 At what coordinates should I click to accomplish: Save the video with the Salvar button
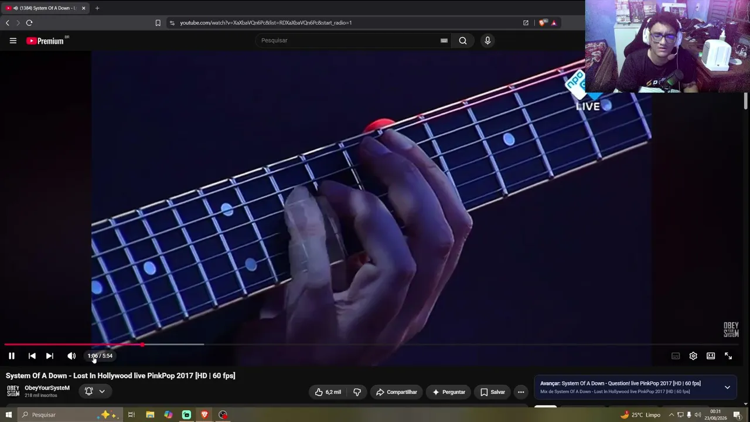pyautogui.click(x=493, y=392)
